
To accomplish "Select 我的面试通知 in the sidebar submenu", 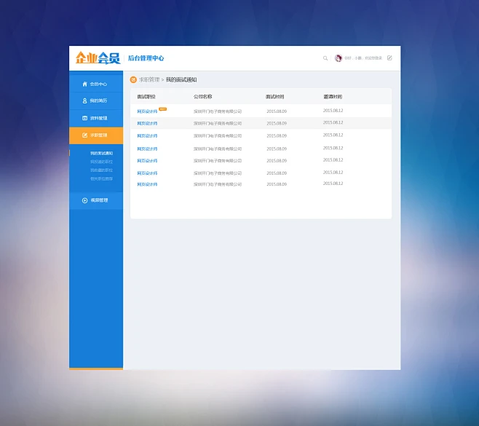I will pyautogui.click(x=101, y=153).
